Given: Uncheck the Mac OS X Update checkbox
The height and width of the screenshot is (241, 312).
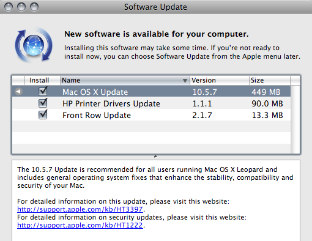Looking at the screenshot, I should (43, 91).
